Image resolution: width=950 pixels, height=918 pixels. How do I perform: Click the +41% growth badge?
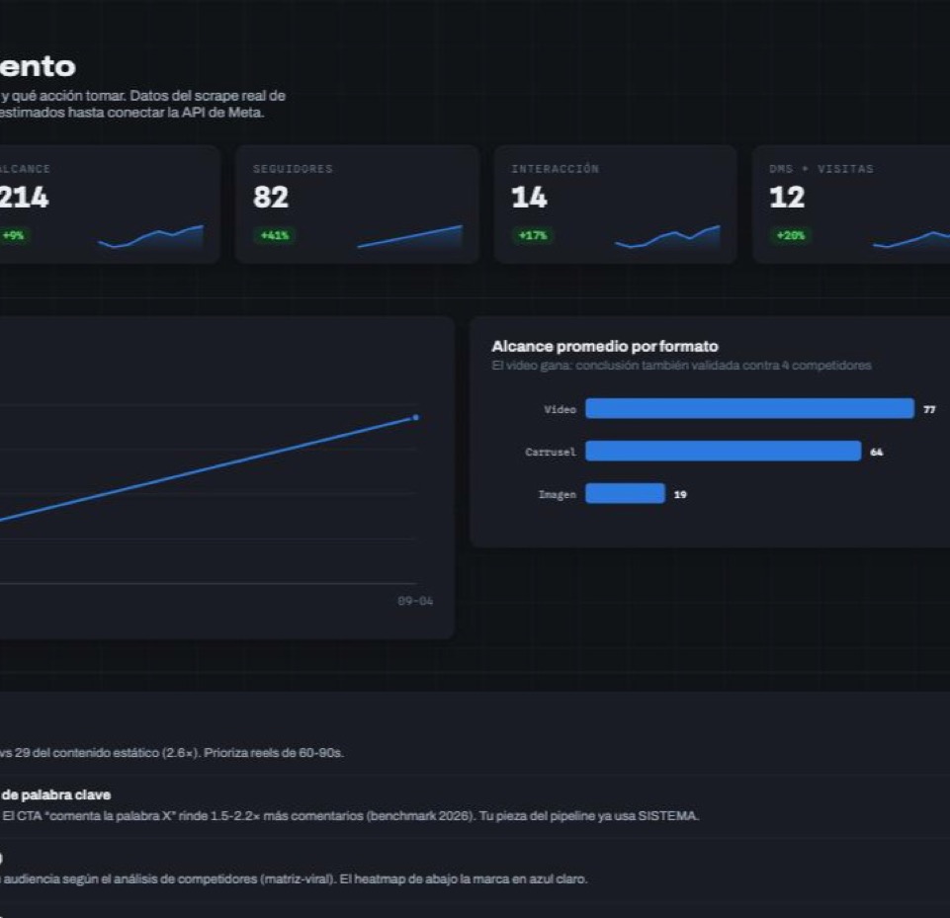point(275,235)
